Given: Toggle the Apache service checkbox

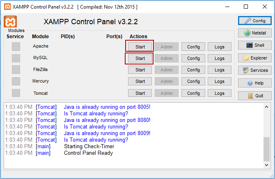Looking at the screenshot, I should click(16, 47).
